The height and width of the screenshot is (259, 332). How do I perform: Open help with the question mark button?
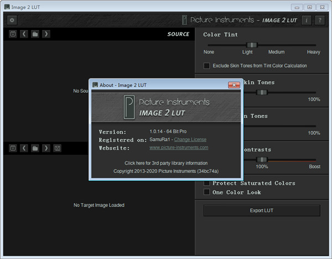(320, 20)
